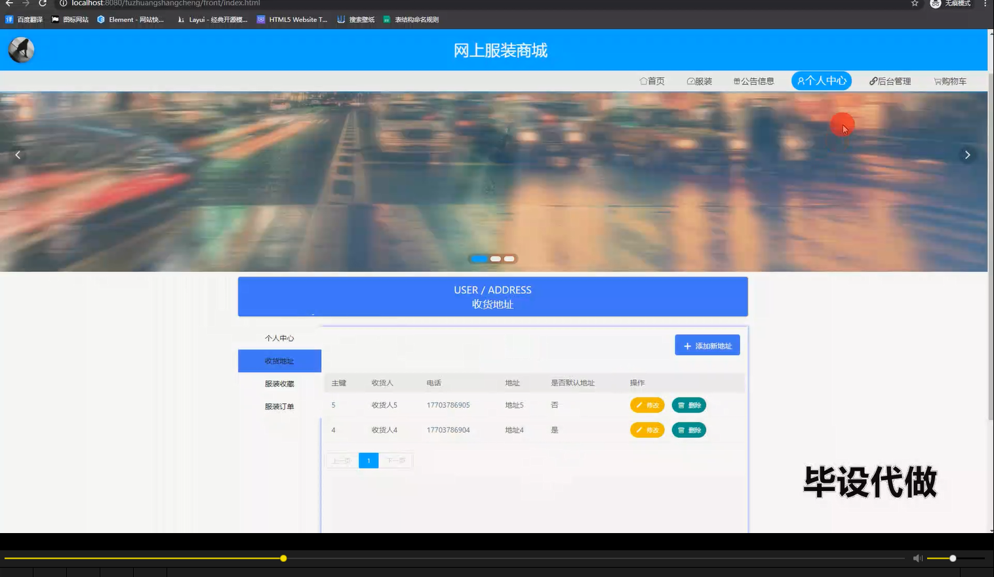The width and height of the screenshot is (994, 577).
Task: Toggle the bookmark star in address bar
Action: (913, 3)
